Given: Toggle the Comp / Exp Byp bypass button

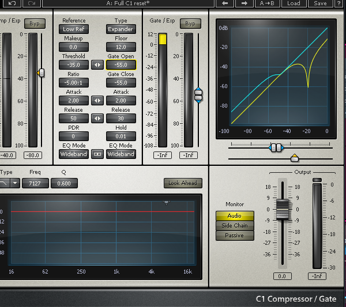Looking at the screenshot, I should point(35,24).
